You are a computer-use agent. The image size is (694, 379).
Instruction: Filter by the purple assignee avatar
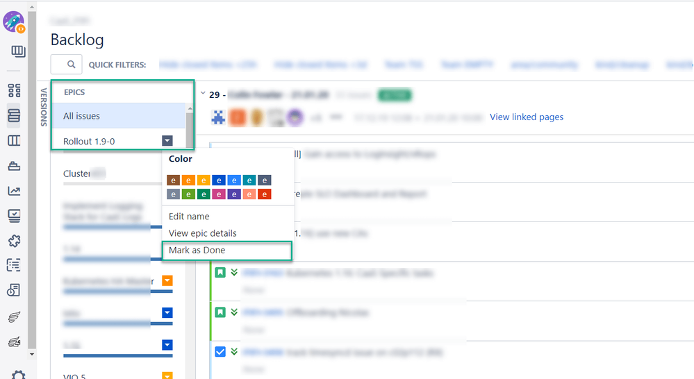click(x=295, y=117)
